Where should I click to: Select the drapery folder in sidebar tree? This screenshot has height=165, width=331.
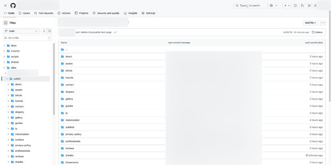(19, 112)
